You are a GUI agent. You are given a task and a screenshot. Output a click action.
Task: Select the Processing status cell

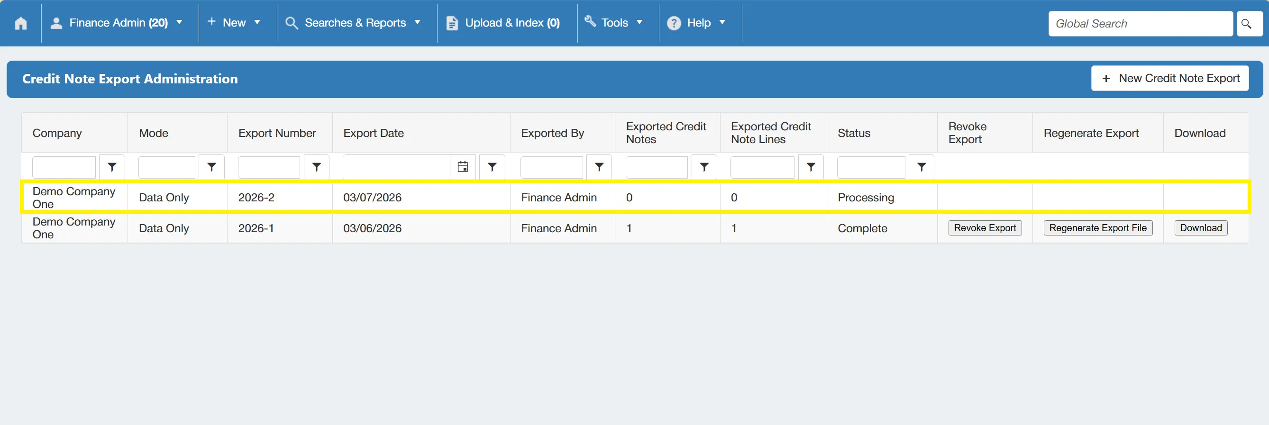(x=882, y=198)
